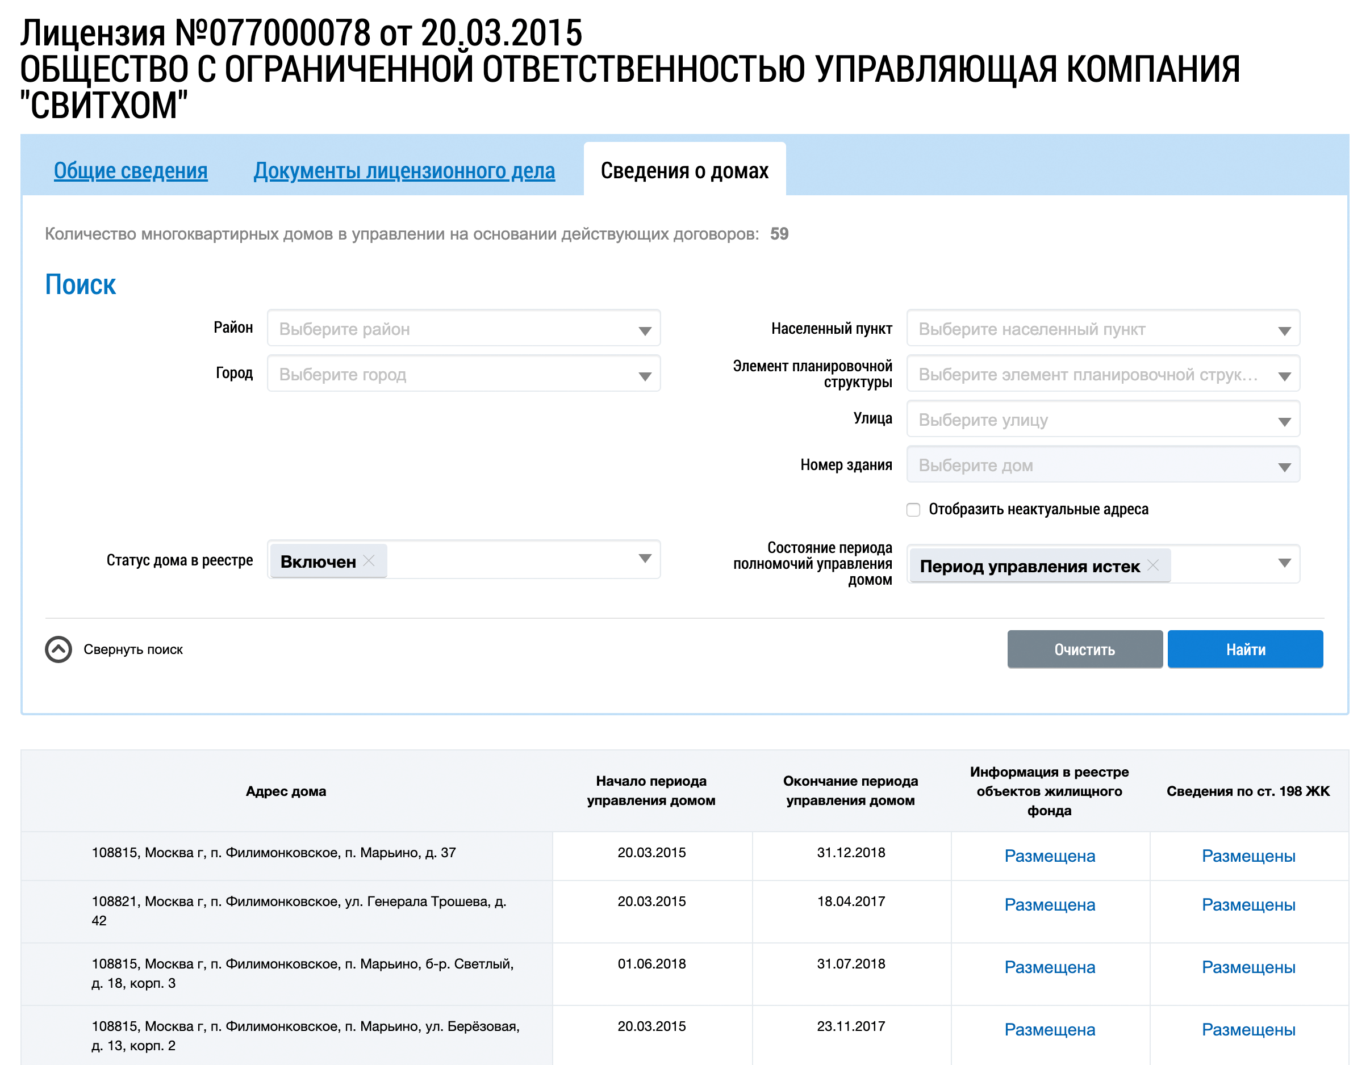Select address б-р. Светлый, д. 18, корп. 3
1370x1065 pixels.
coord(303,974)
